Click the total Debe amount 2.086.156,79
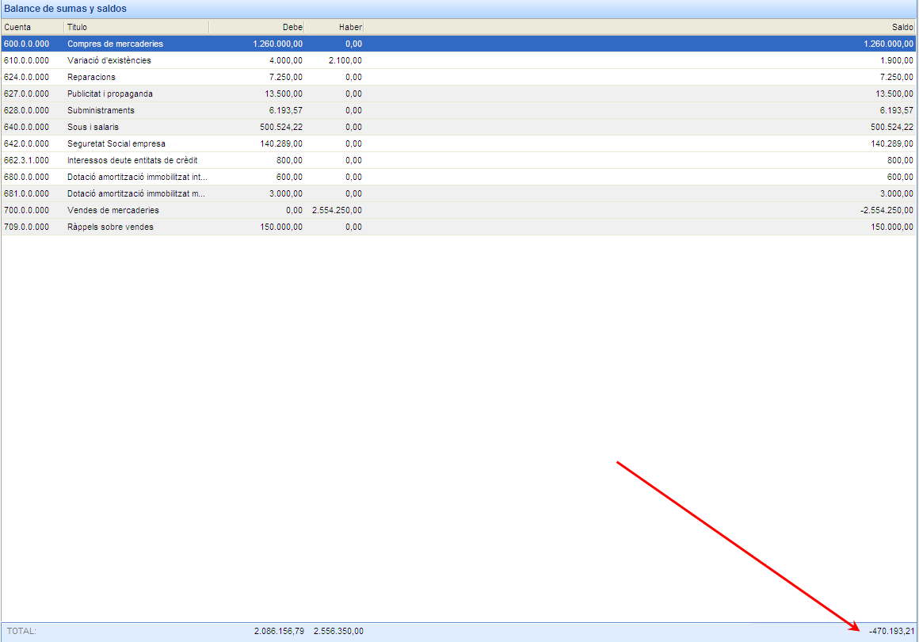Image resolution: width=919 pixels, height=642 pixels. (x=279, y=631)
